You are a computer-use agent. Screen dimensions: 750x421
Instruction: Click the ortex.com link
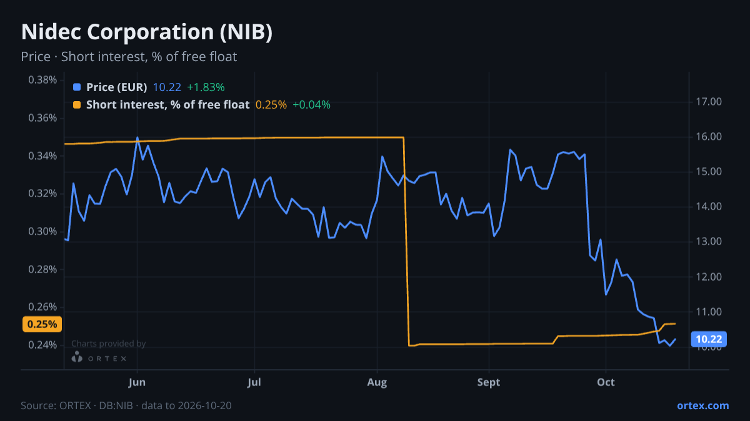pyautogui.click(x=702, y=405)
